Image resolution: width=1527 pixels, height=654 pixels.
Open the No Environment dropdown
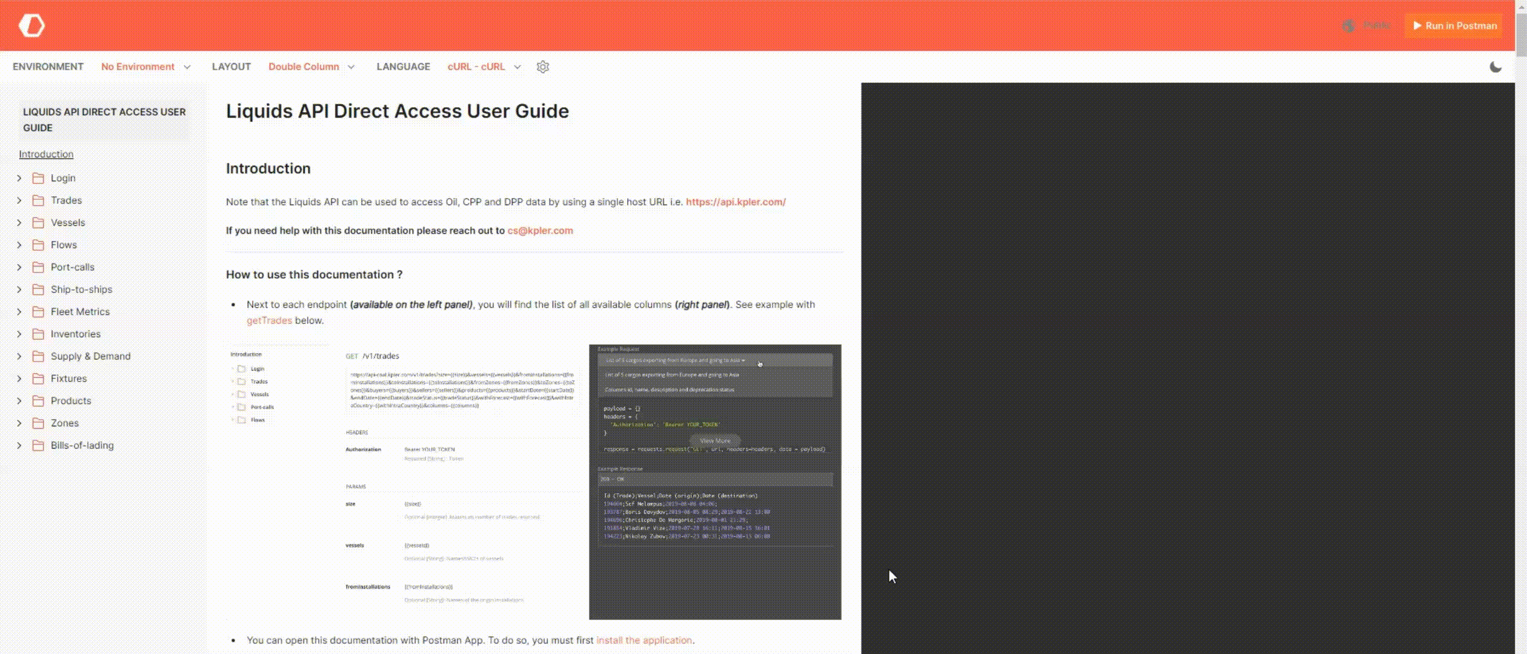[146, 67]
